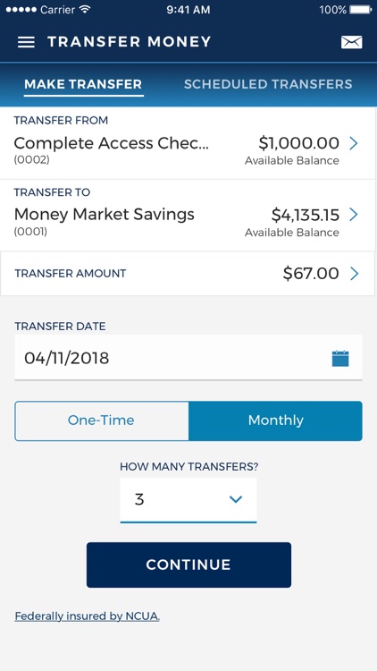The width and height of the screenshot is (377, 671).
Task: Tap the Continue button
Action: click(x=188, y=565)
